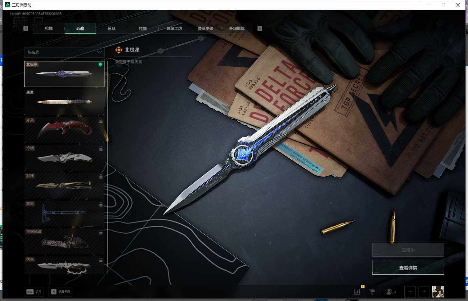Open the 道具 tab
This screenshot has width=468, height=301.
pyautogui.click(x=112, y=29)
